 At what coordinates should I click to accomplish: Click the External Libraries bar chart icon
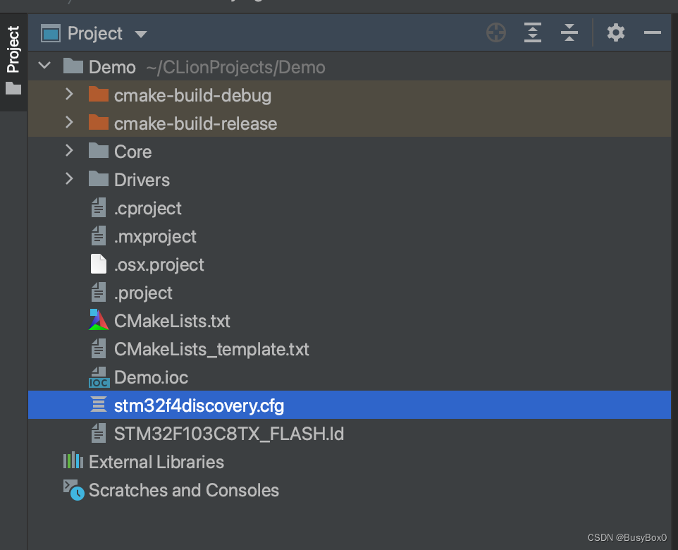pos(73,461)
